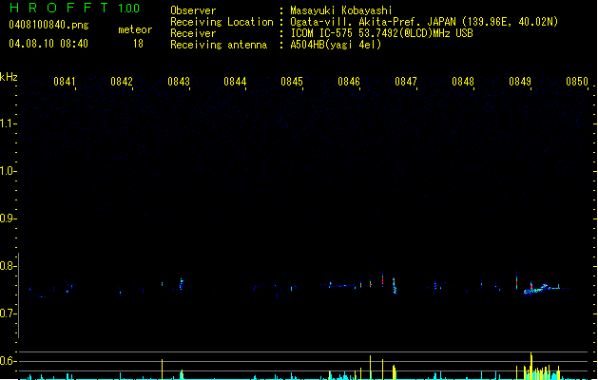
Task: Click the meteor label
Action: click(135, 29)
